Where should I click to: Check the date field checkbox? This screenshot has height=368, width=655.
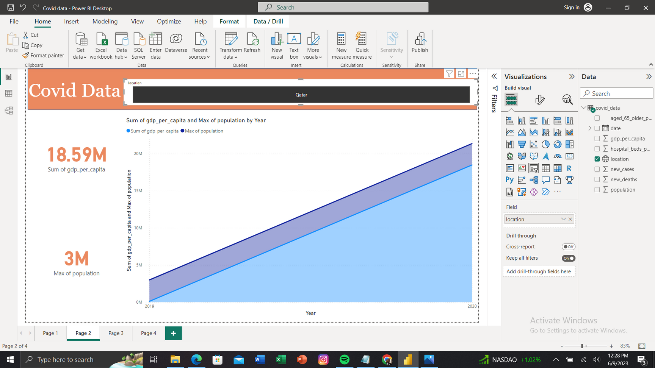pos(597,128)
